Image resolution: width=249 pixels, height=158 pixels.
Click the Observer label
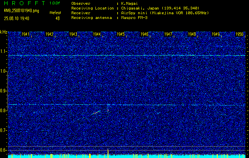[x=81, y=3]
